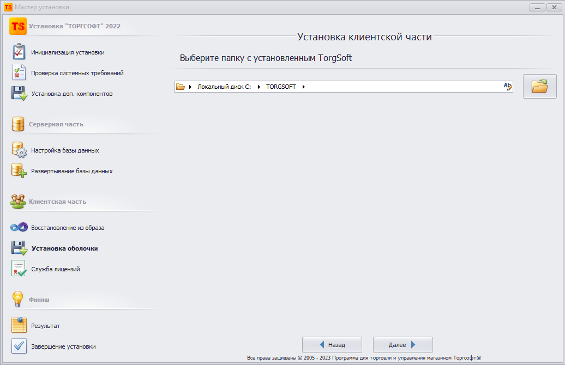
Task: Select Развертывание базы данных step
Action: point(71,172)
